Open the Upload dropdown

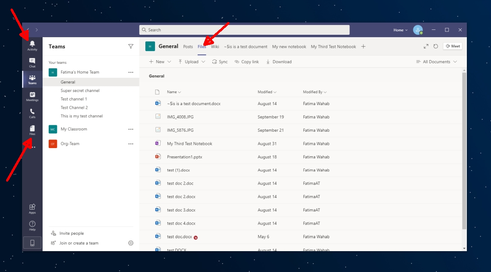pos(191,61)
